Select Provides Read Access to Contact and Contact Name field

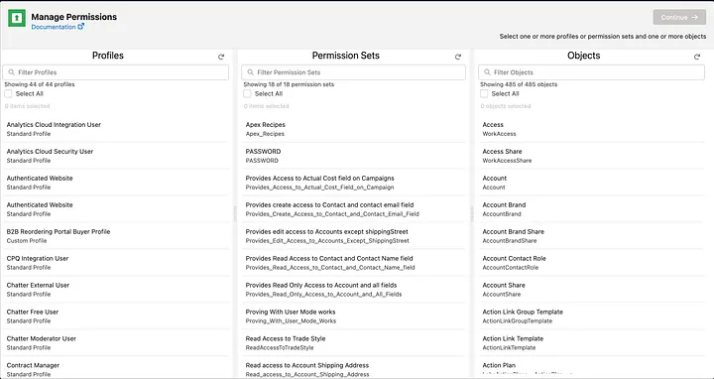tap(353, 263)
